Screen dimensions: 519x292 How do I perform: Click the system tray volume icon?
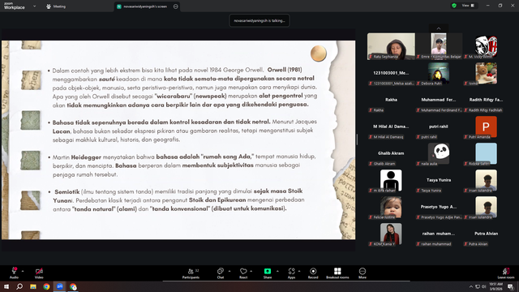tap(483, 286)
